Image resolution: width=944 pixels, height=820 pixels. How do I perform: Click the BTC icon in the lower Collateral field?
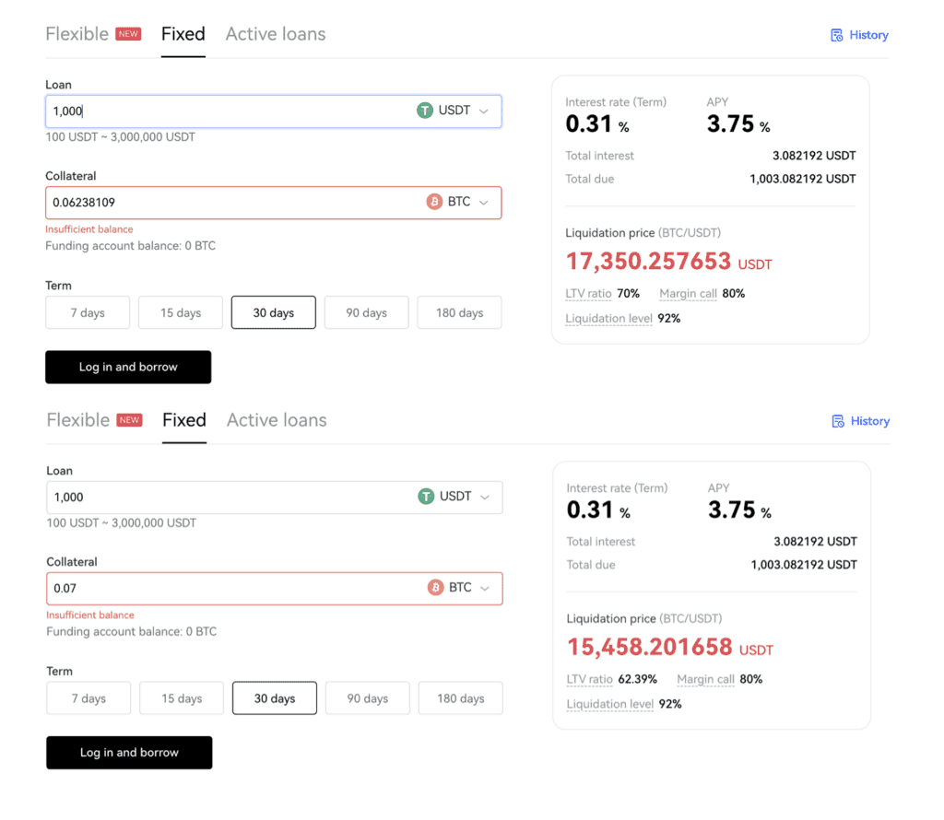pyautogui.click(x=435, y=588)
